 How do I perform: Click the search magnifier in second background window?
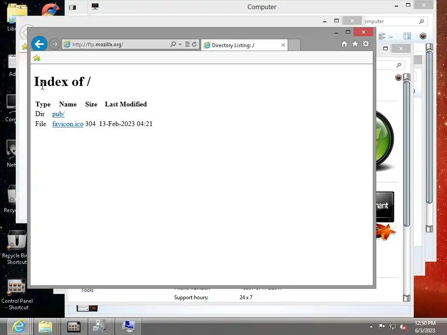pos(399,65)
